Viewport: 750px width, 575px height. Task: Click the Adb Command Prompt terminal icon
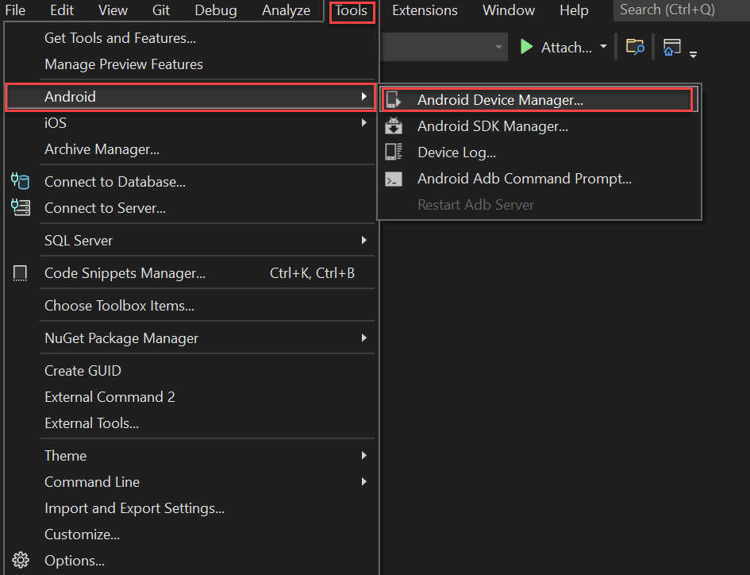(394, 179)
